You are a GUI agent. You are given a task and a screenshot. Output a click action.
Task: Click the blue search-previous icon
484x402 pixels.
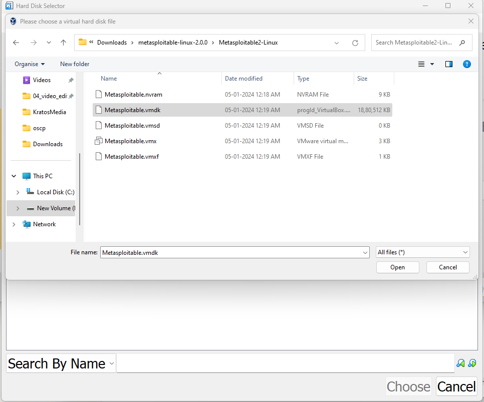click(x=460, y=363)
